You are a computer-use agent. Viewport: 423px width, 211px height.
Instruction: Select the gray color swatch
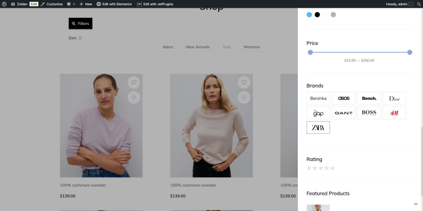(333, 15)
